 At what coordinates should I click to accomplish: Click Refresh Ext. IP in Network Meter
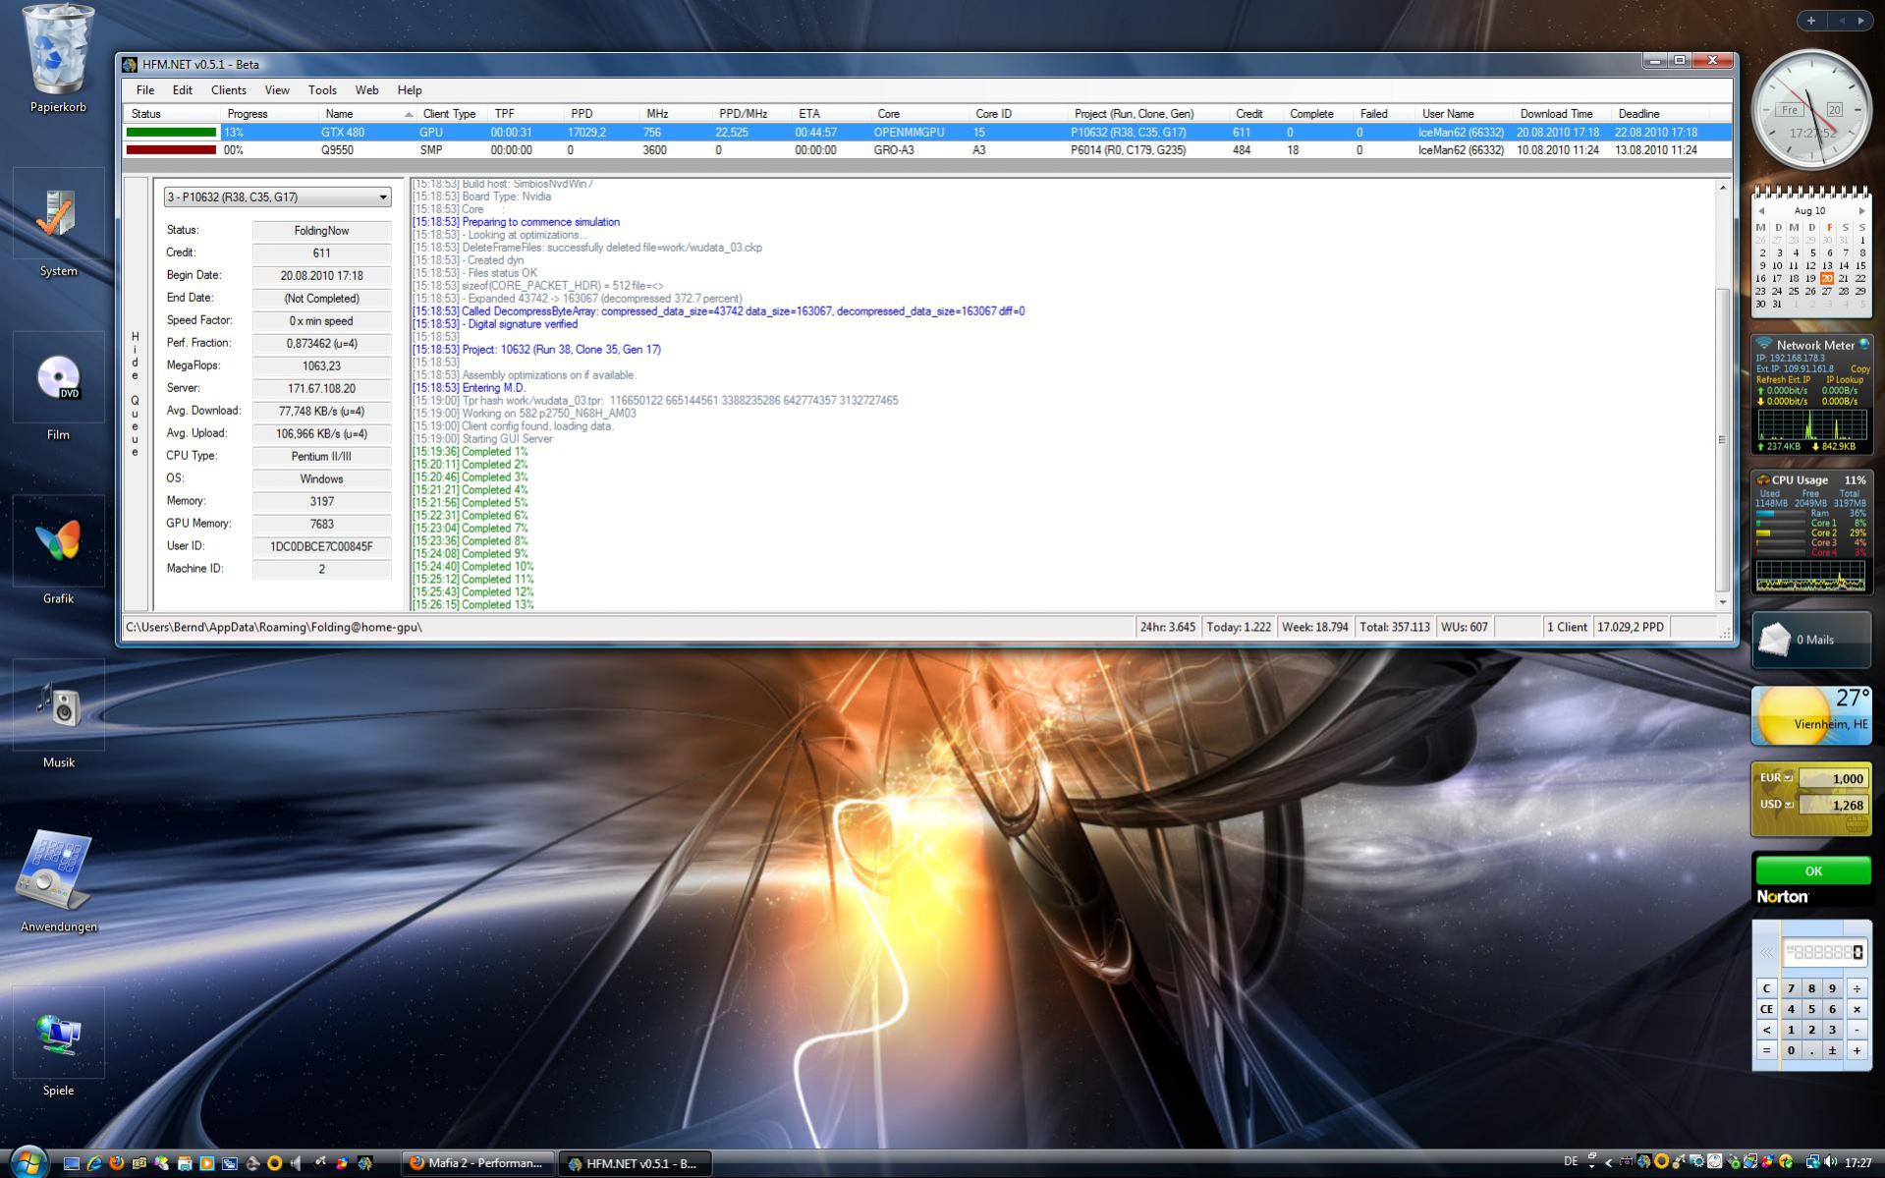(1783, 380)
